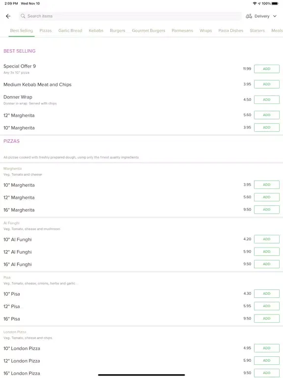The width and height of the screenshot is (283, 378).
Task: Focus the Search items field
Action: pyautogui.click(x=130, y=16)
